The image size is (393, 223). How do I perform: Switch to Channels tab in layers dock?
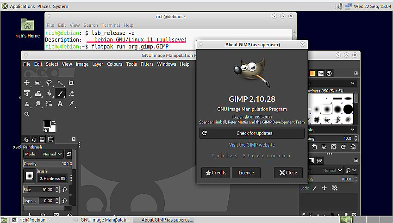[311, 161]
